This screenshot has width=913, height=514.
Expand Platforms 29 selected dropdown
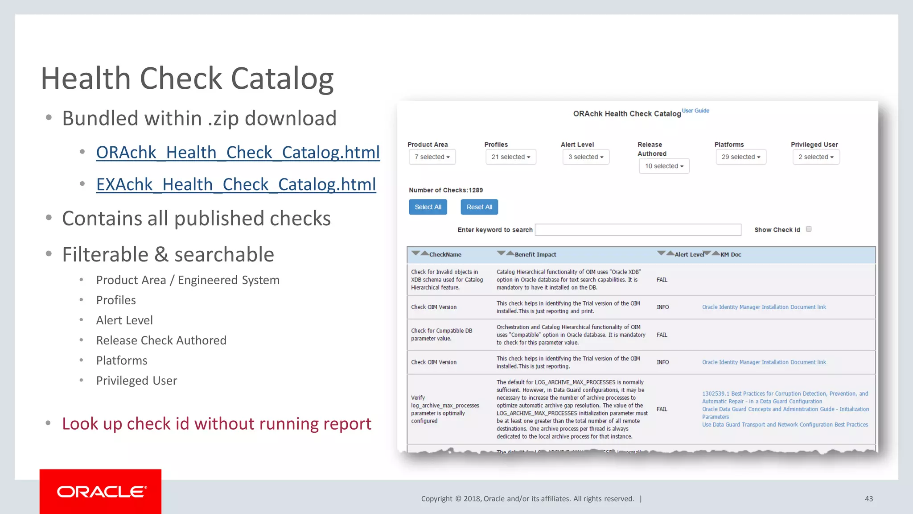point(741,157)
